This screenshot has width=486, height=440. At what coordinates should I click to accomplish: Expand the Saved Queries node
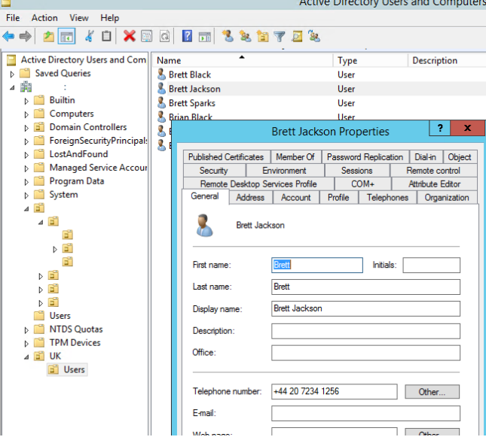tap(12, 74)
